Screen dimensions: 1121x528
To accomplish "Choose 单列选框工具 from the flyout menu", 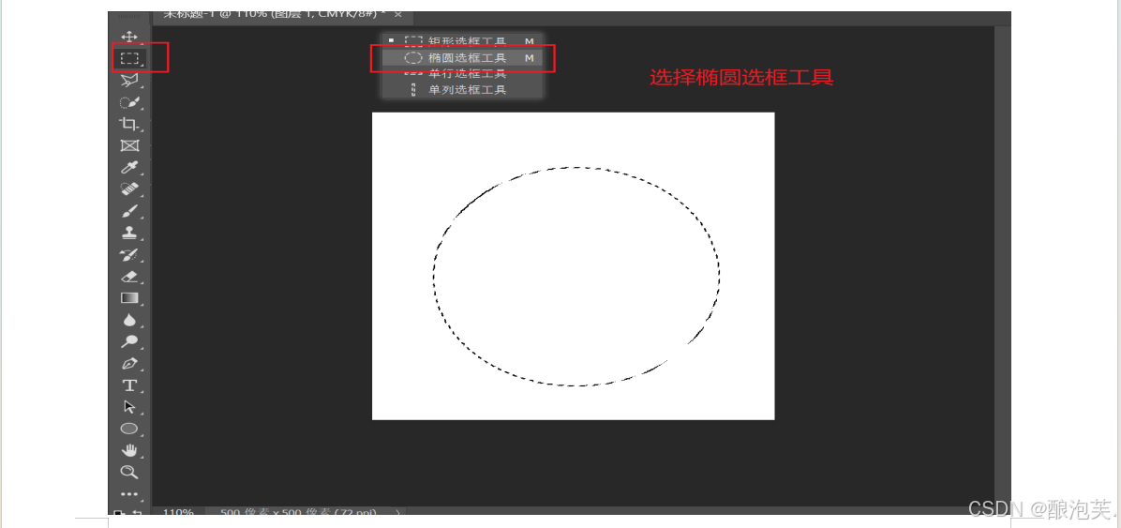I will [462, 90].
